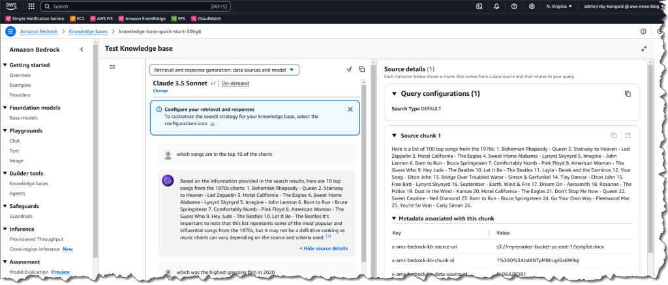Screen dimensions: 668x285
Task: Collapse the Source chunk 1 section
Action: pos(394,136)
